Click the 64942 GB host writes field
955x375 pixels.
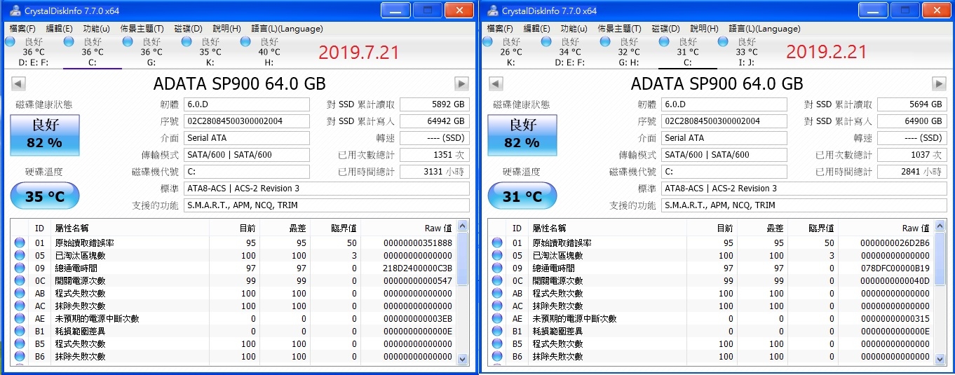tap(434, 121)
